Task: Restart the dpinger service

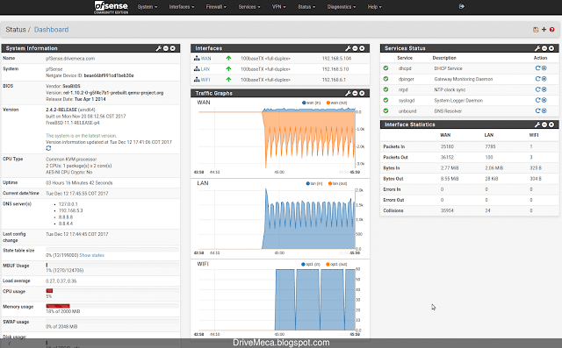Action: click(537, 79)
